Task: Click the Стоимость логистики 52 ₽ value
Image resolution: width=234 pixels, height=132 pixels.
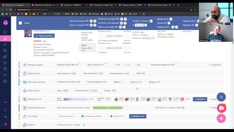Action: (78, 82)
